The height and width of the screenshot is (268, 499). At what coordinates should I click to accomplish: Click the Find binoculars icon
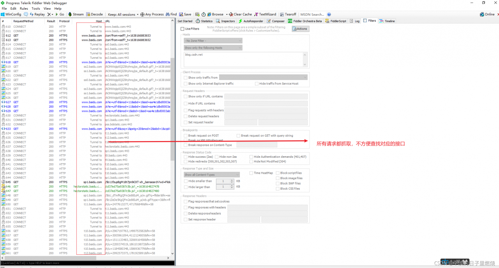pos(168,14)
